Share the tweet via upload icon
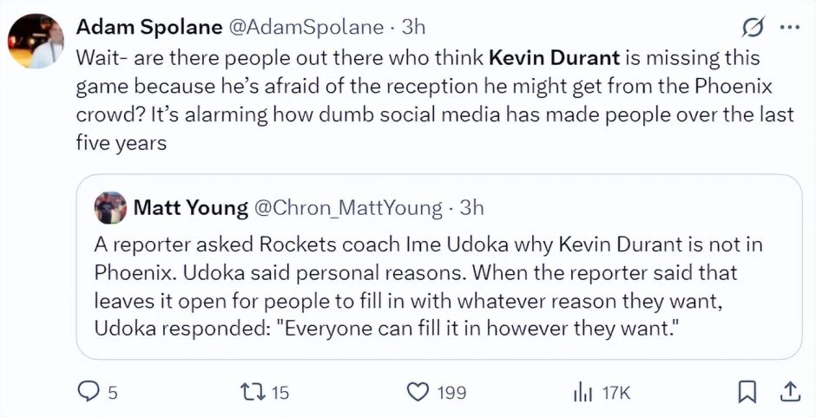 pyautogui.click(x=790, y=393)
